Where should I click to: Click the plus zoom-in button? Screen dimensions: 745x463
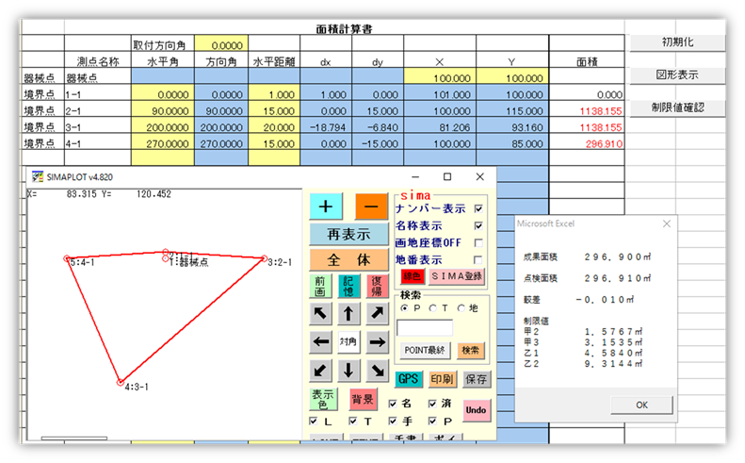point(327,207)
